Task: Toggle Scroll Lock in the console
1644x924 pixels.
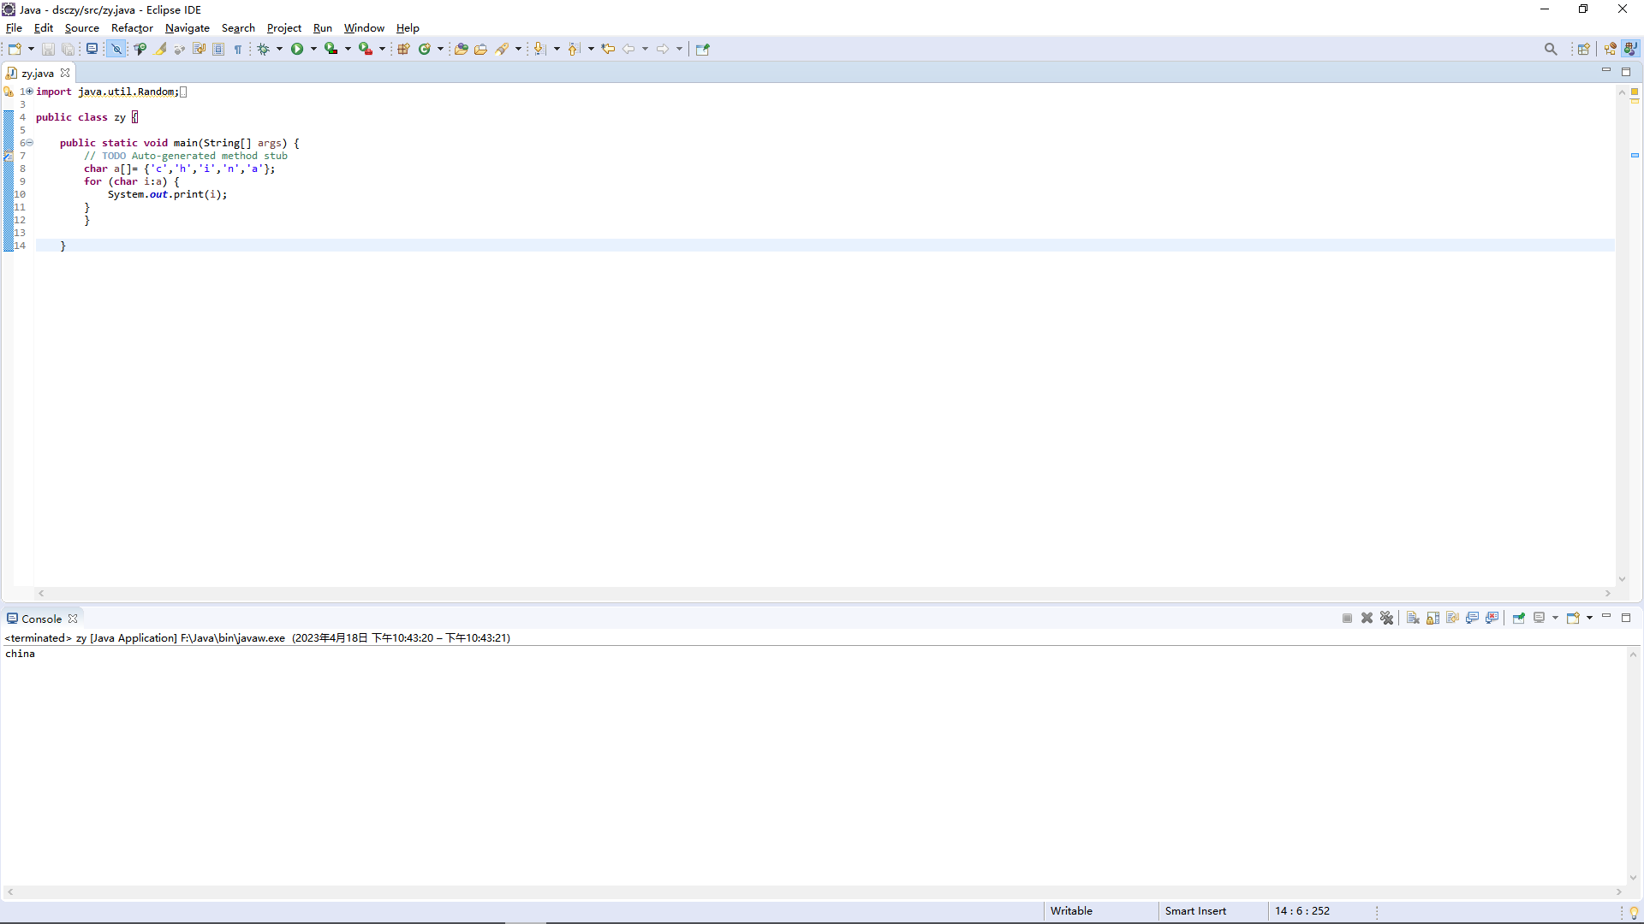Action: click(x=1433, y=618)
